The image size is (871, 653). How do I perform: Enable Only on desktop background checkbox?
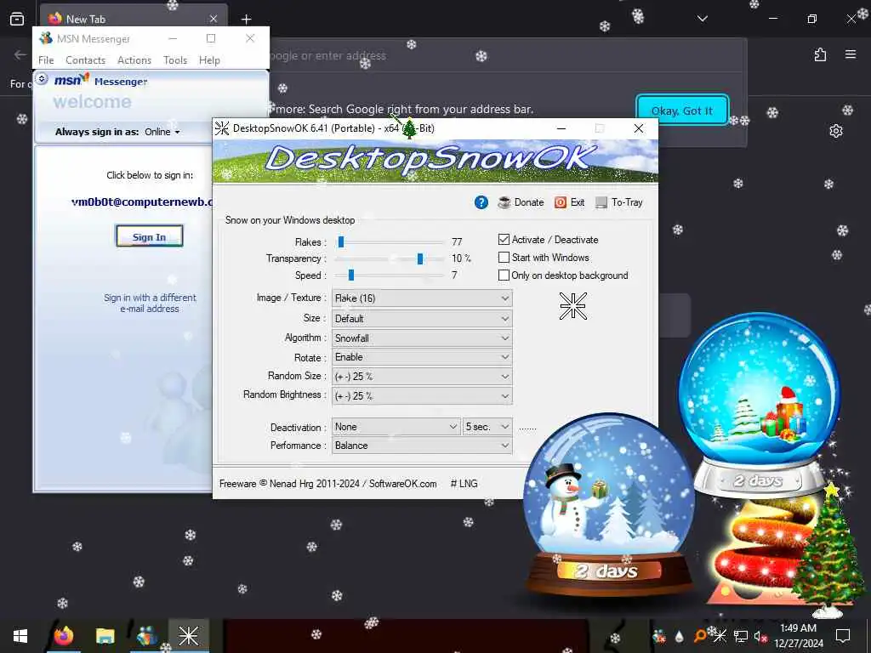[504, 275]
